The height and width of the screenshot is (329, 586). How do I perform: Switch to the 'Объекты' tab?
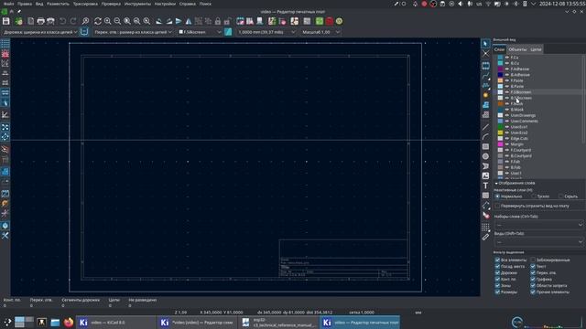coord(517,49)
